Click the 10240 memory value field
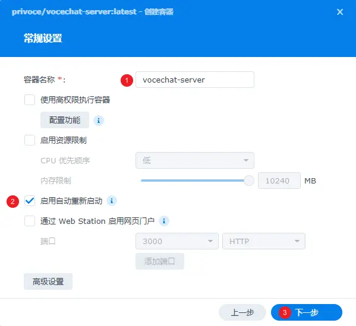Image resolution: width=356 pixels, height=326 pixels. pyautogui.click(x=279, y=181)
